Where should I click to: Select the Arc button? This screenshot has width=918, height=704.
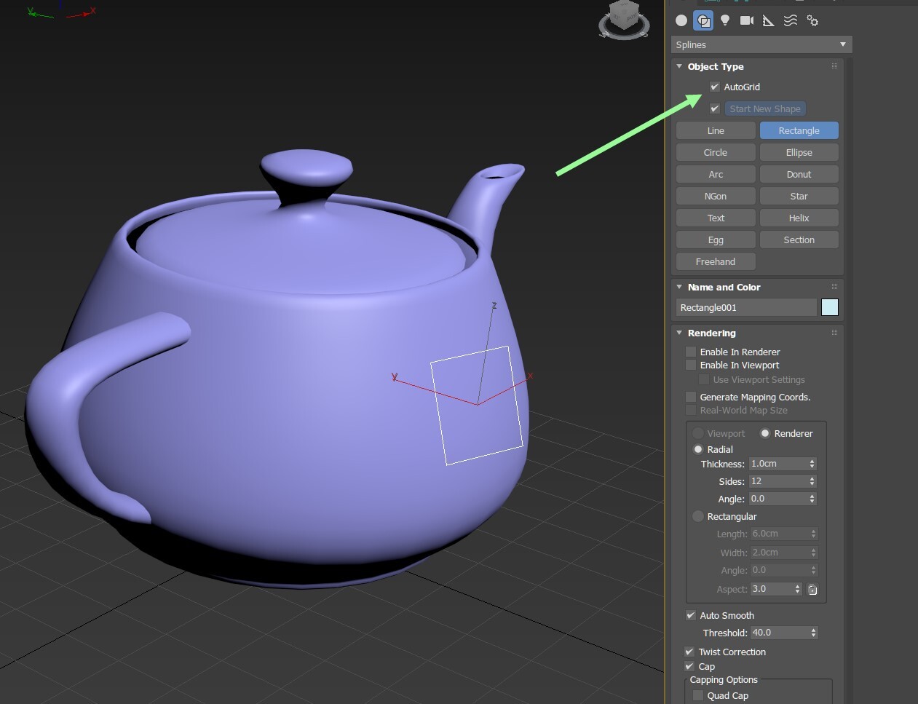click(716, 174)
